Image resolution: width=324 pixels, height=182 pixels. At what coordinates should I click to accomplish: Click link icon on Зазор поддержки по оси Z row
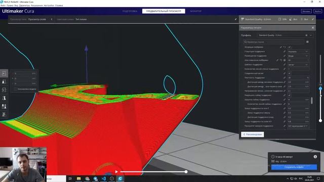285,108
